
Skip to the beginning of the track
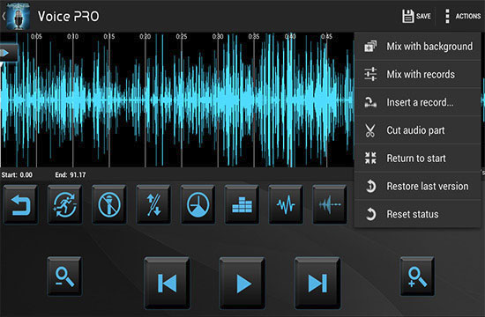click(168, 284)
